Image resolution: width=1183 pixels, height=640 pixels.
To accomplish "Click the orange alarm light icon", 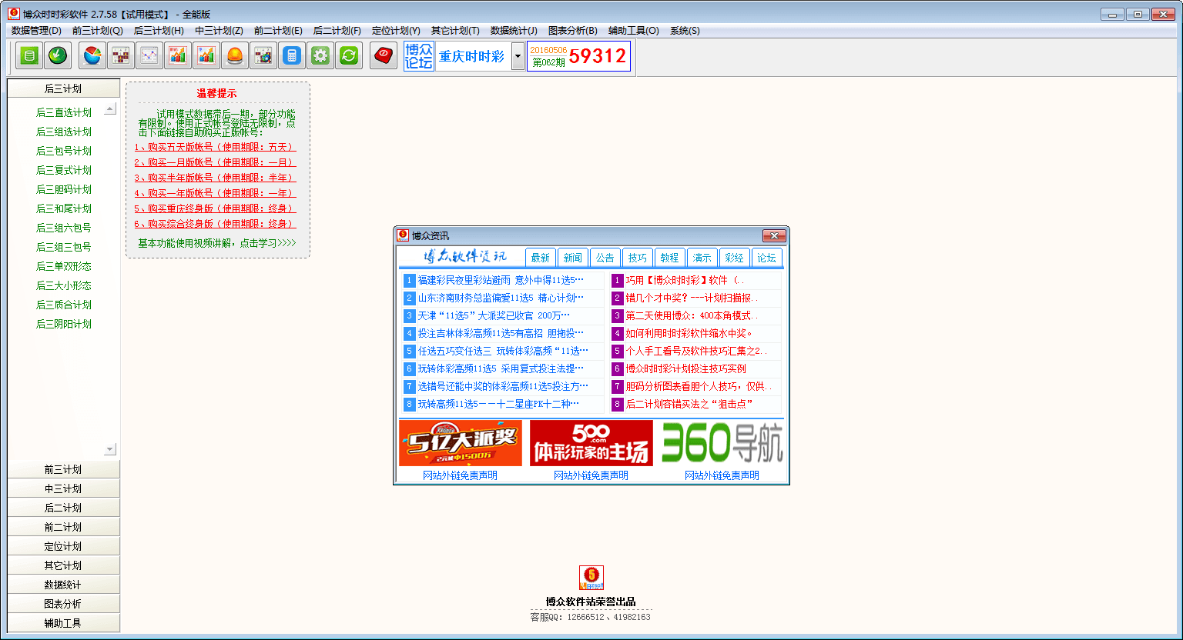I will coord(235,55).
